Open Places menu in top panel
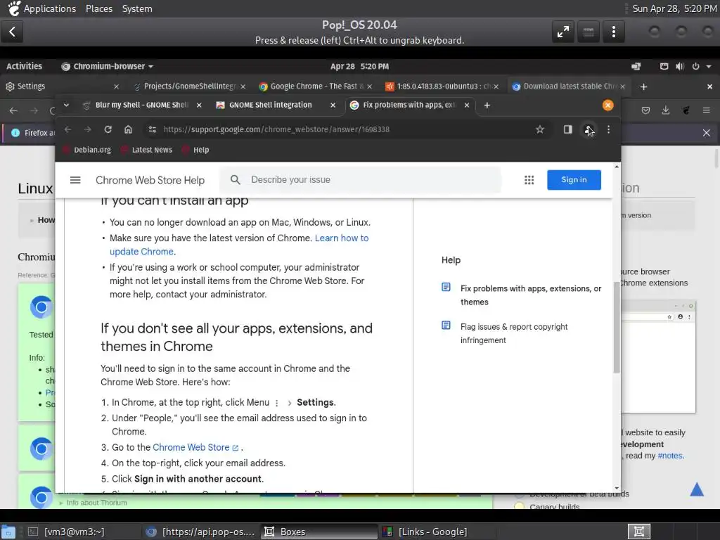720x540 pixels. 99,8
